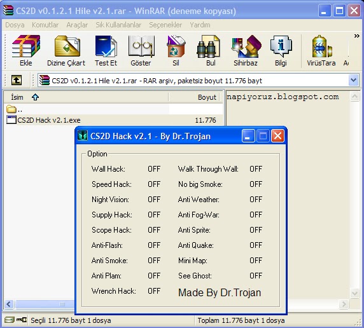
Task: Open the Sık Kullanılanlar menu
Action: click(x=118, y=25)
